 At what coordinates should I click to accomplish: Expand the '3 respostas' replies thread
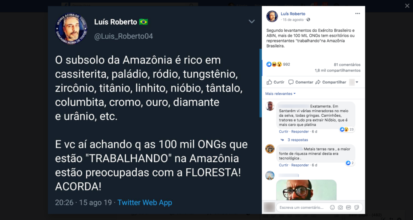pos(296,140)
